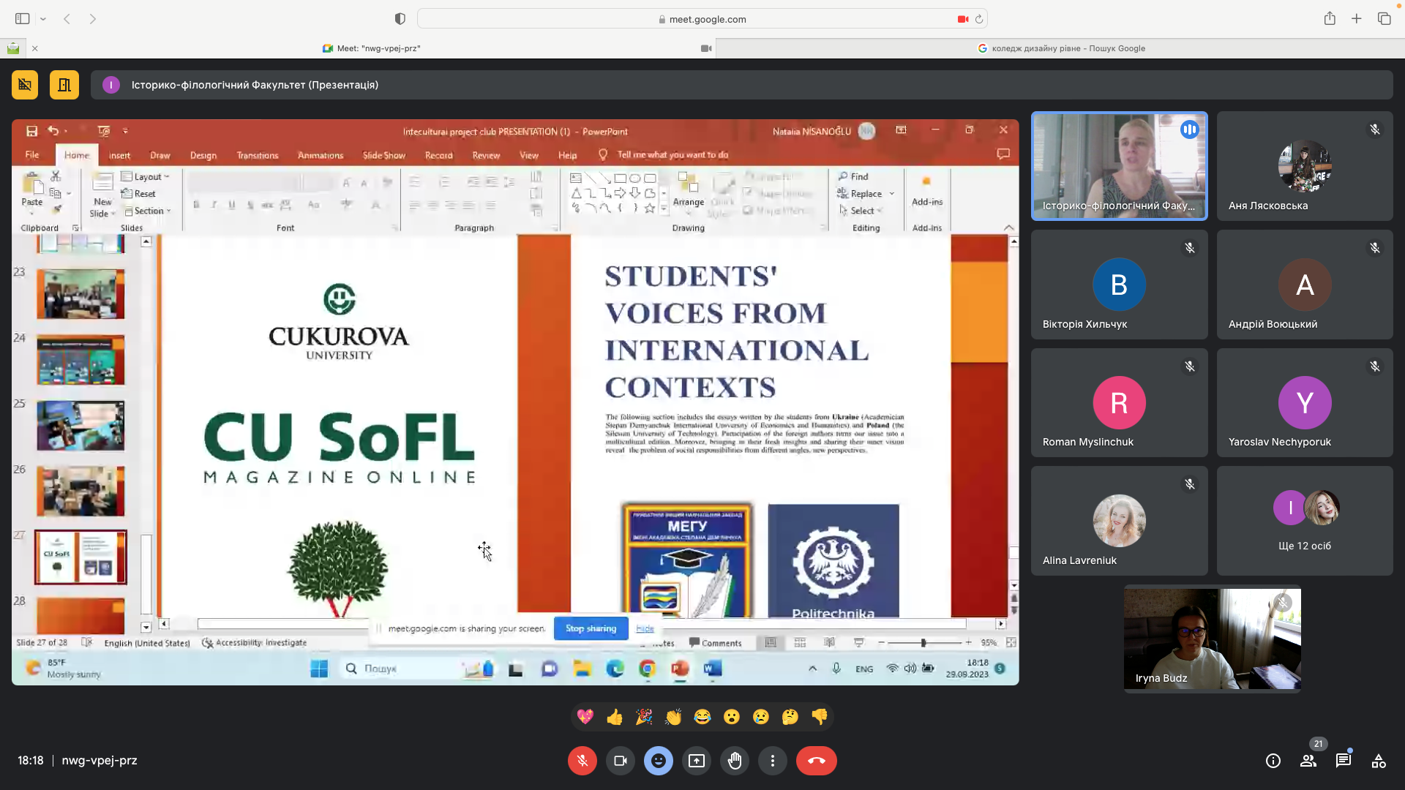
Task: Toggle microphone mute in Meet controls
Action: tap(582, 761)
